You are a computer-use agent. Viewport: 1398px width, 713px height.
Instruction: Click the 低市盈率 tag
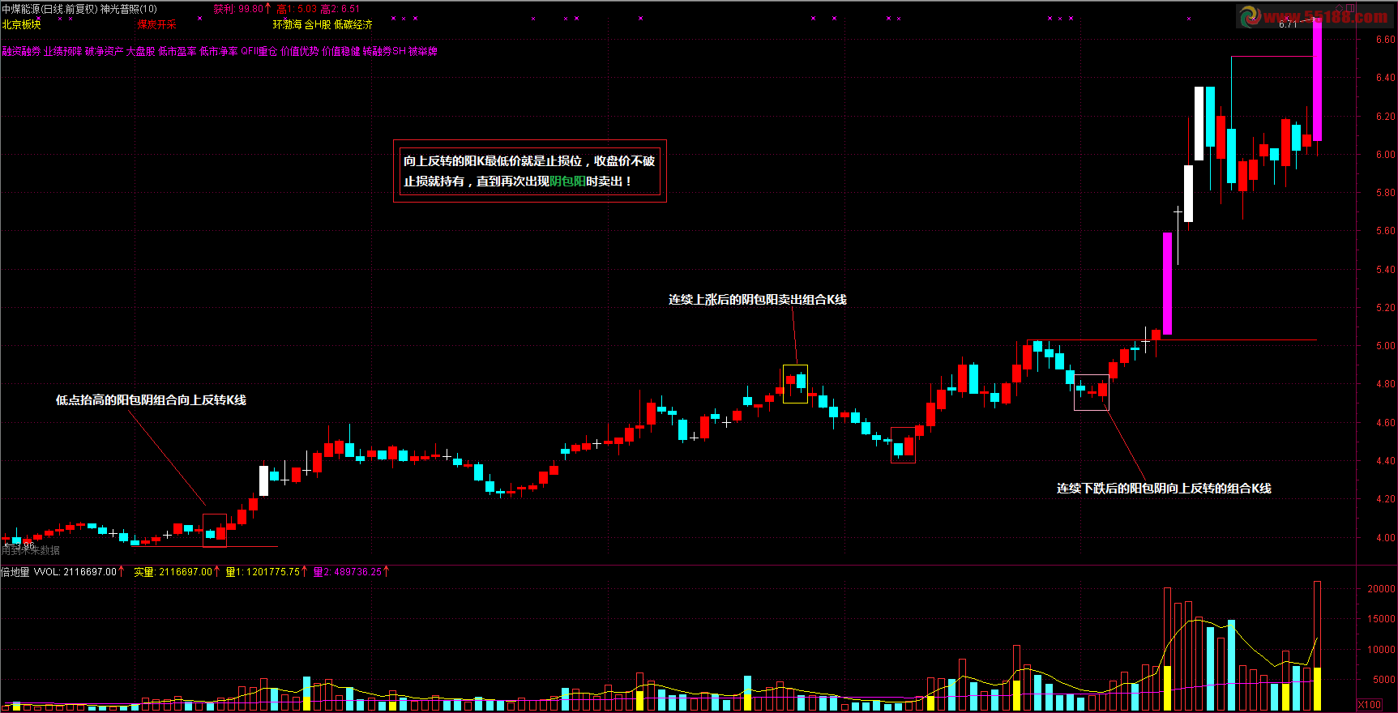click(x=177, y=51)
